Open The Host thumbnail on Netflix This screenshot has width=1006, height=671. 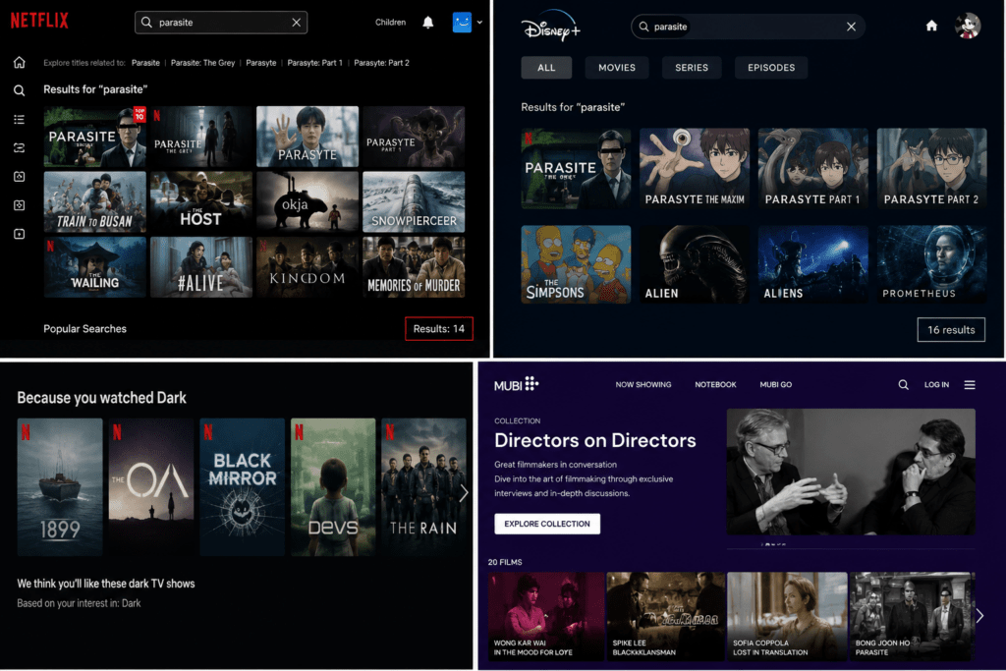[201, 201]
